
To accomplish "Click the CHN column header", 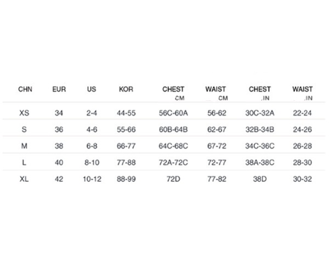I will pos(25,89).
